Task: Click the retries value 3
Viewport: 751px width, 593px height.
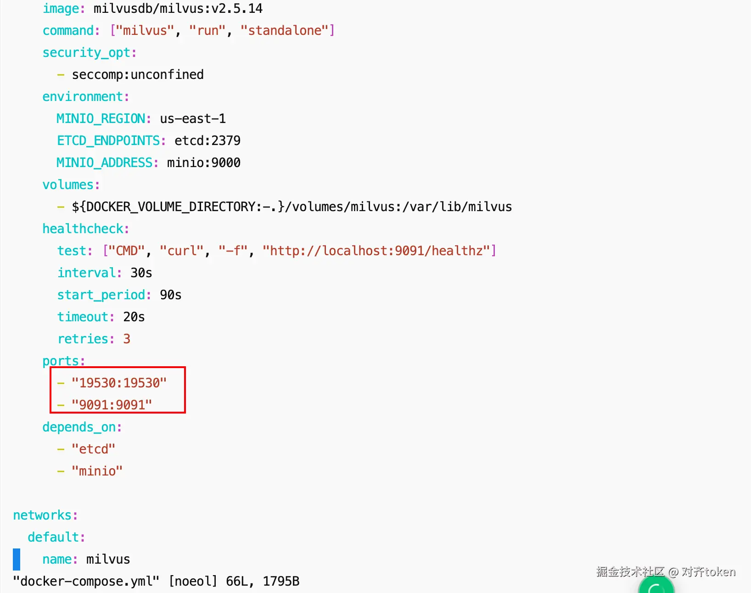Action: (127, 339)
